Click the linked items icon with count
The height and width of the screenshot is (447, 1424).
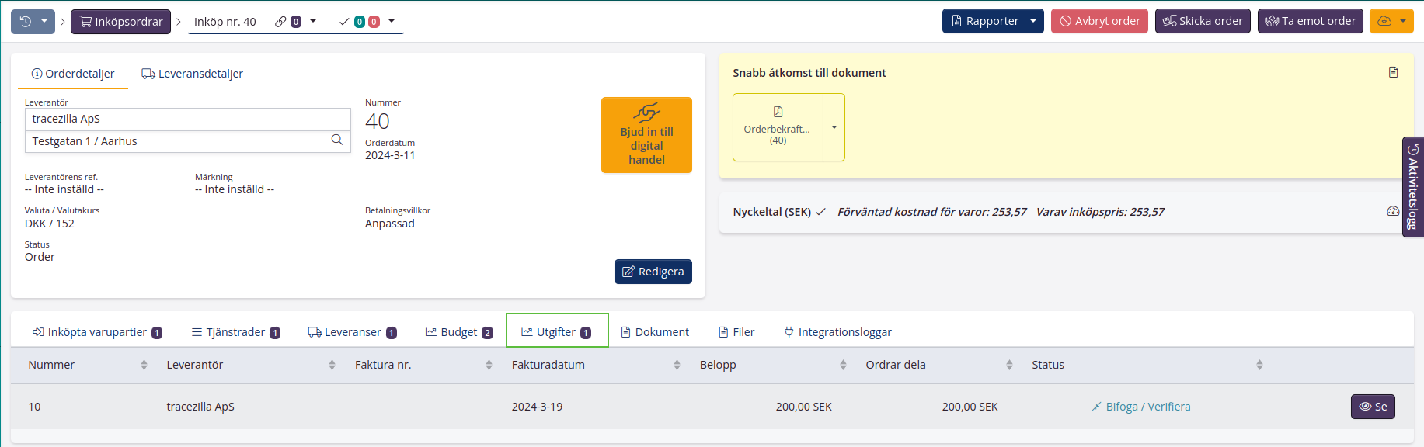(288, 22)
